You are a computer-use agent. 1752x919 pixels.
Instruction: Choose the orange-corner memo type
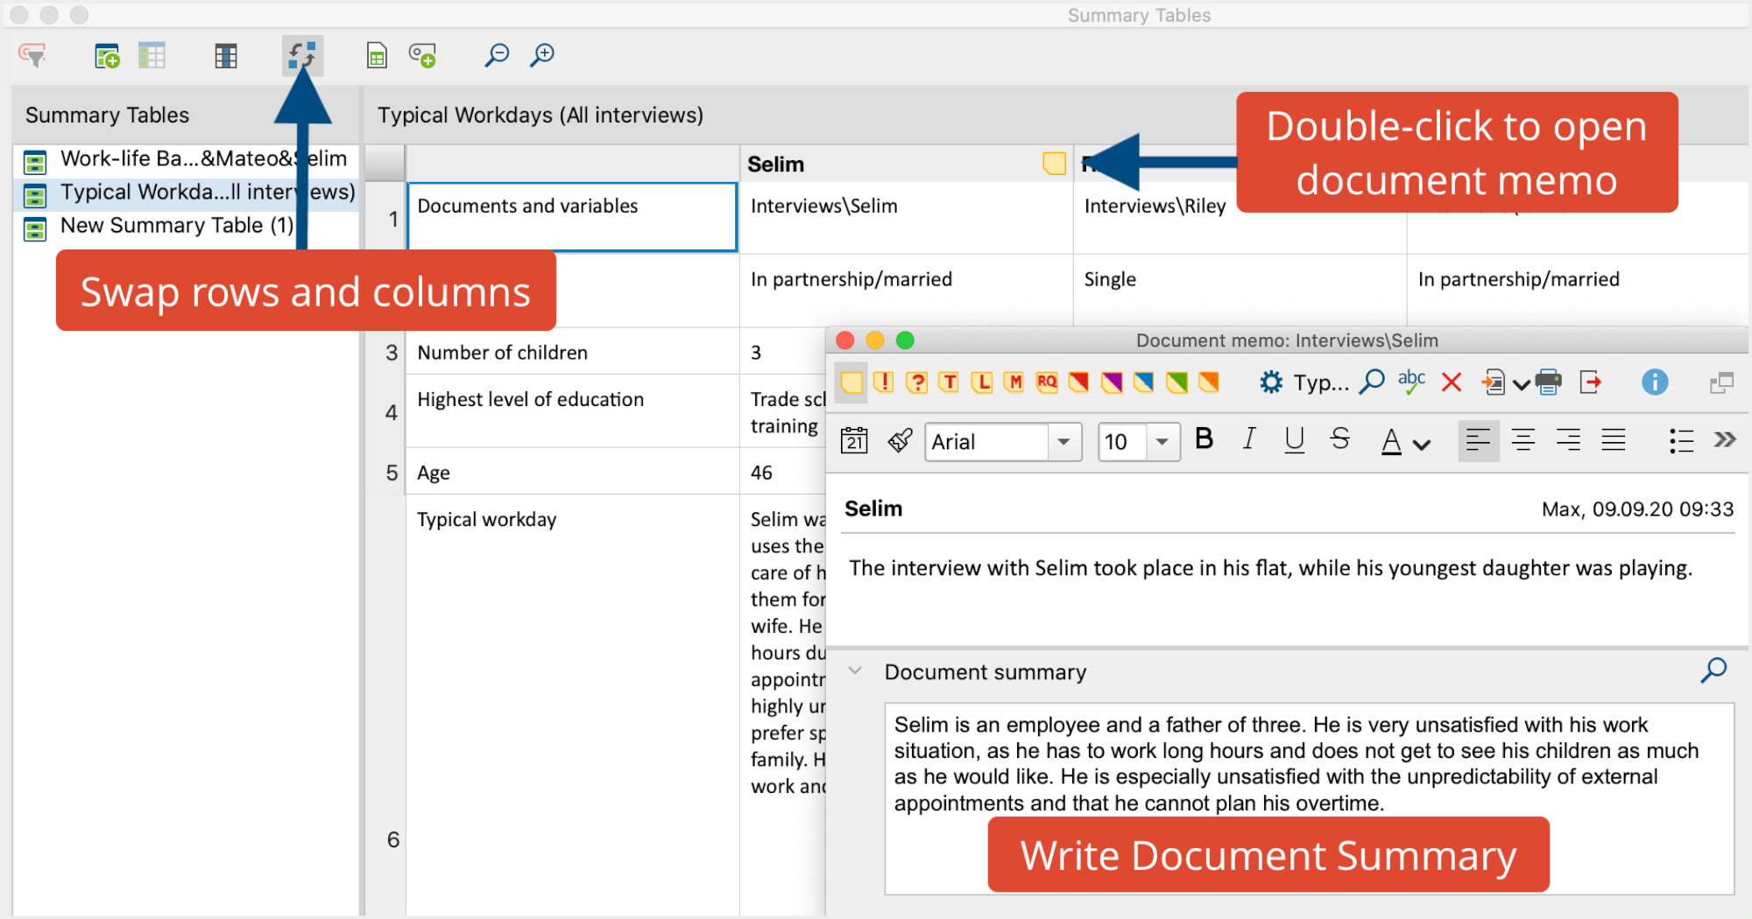coord(1210,382)
